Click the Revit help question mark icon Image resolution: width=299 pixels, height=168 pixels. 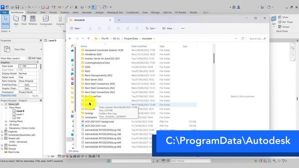pos(269,7)
